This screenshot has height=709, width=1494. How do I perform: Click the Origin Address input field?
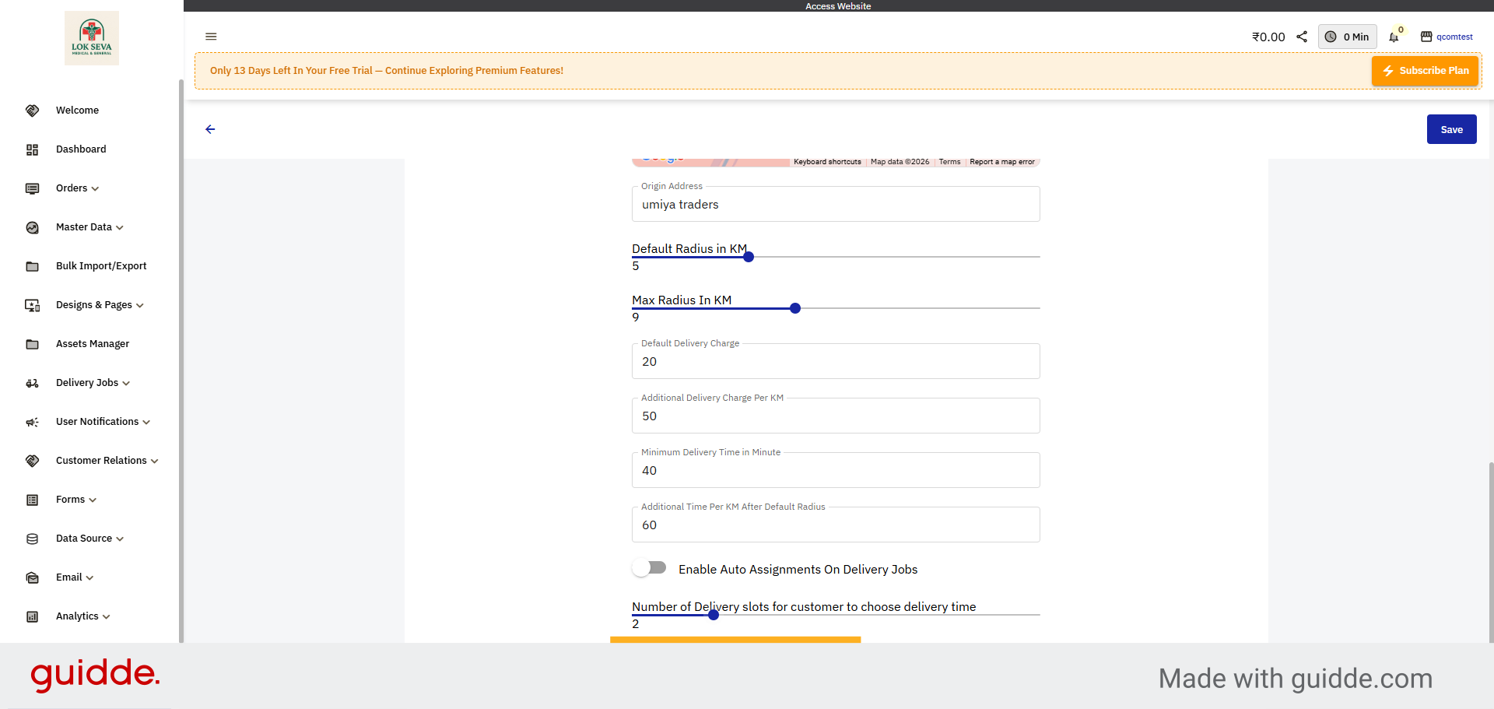click(x=836, y=204)
